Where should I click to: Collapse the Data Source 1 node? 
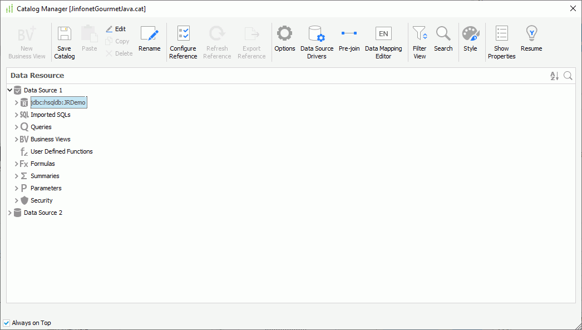tap(9, 90)
